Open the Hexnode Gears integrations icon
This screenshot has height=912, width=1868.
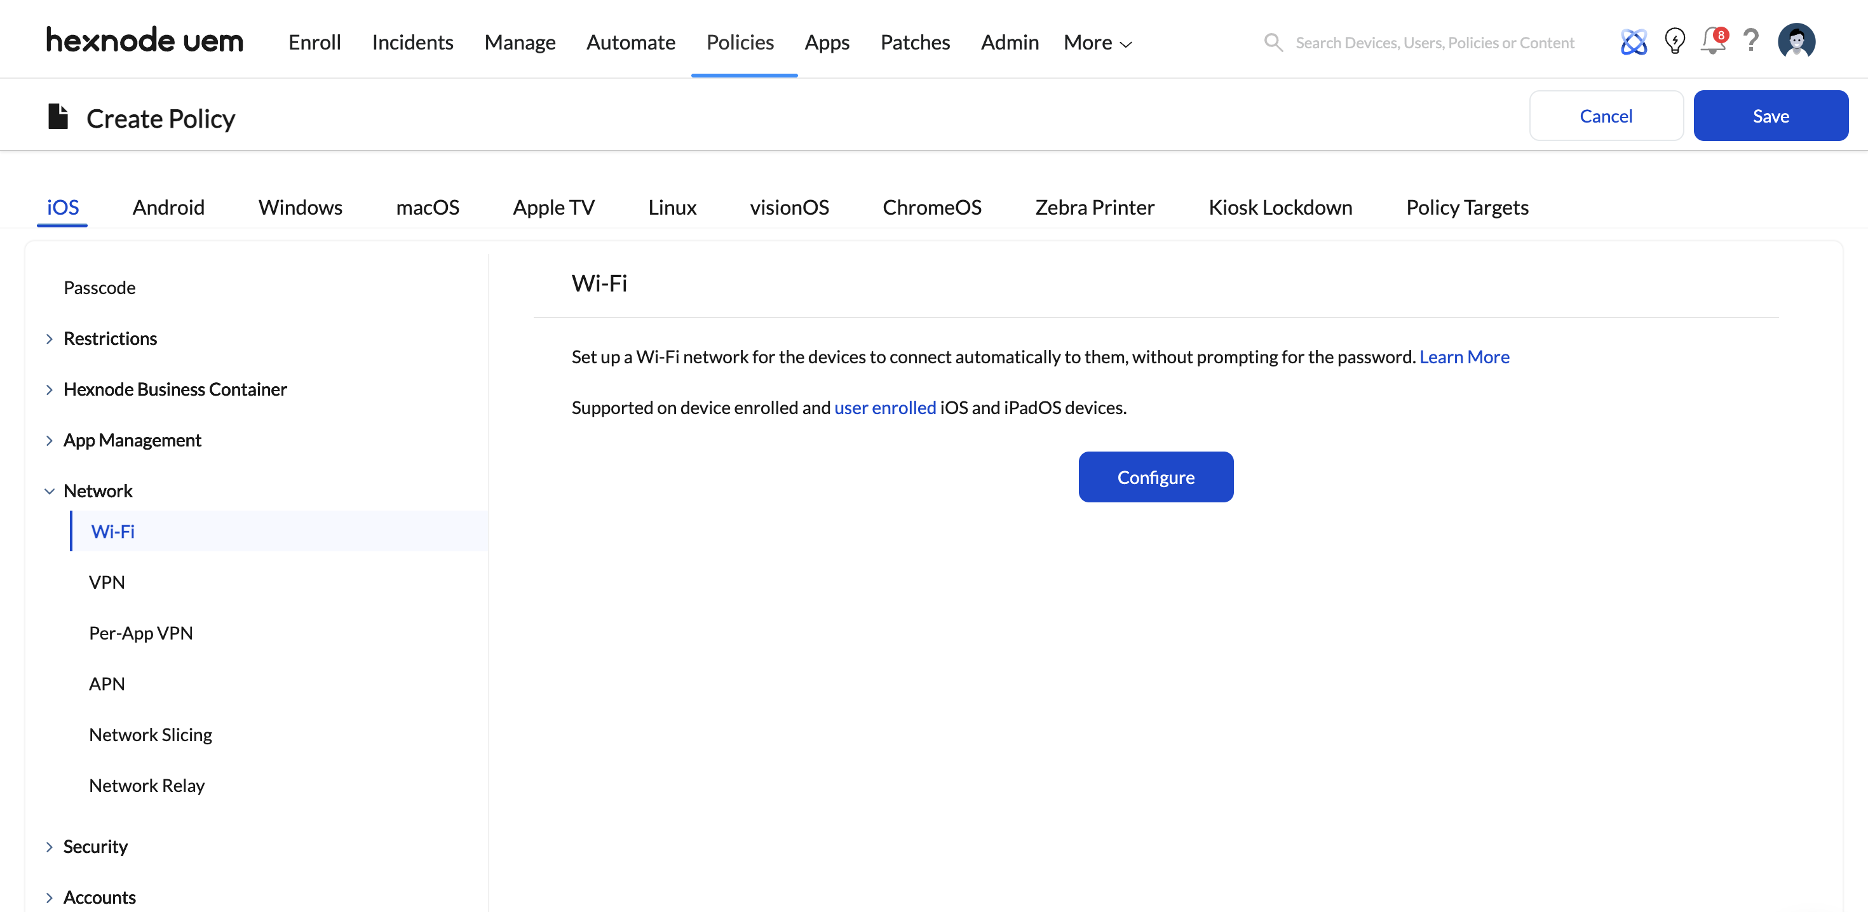click(1634, 41)
